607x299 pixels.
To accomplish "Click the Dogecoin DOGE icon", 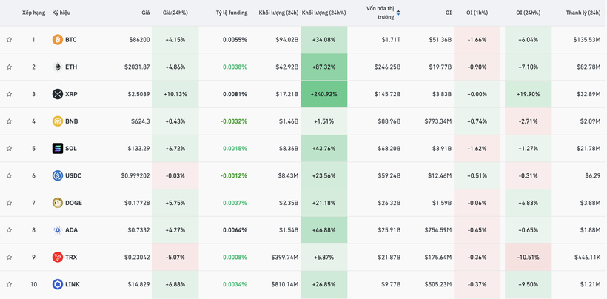I will pyautogui.click(x=57, y=203).
